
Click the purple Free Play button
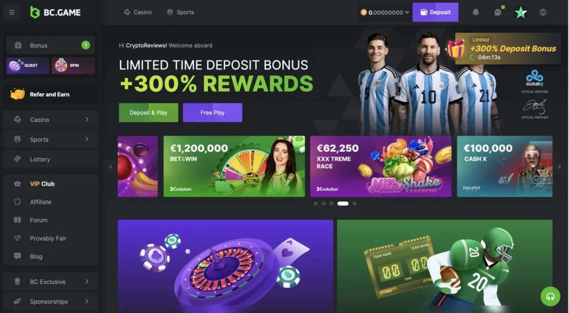[212, 112]
